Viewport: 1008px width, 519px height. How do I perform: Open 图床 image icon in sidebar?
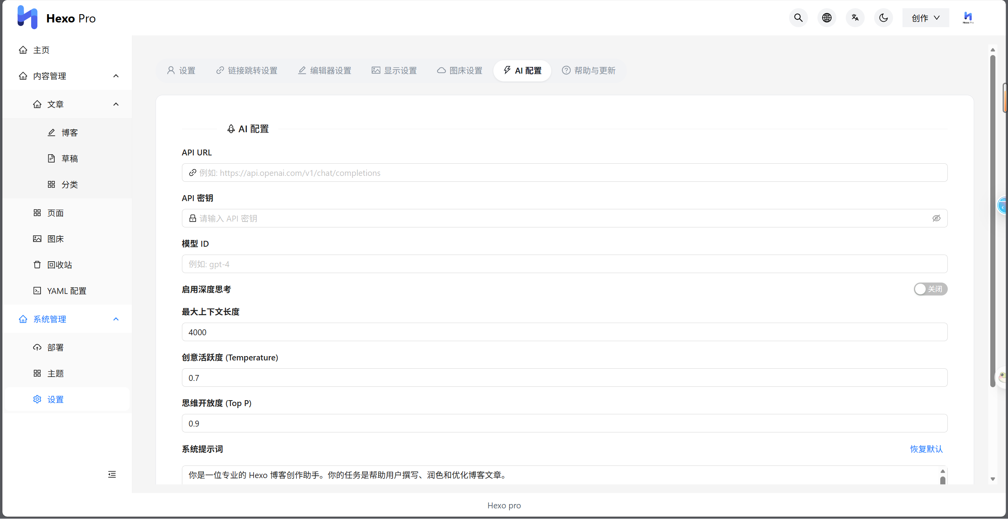click(37, 239)
